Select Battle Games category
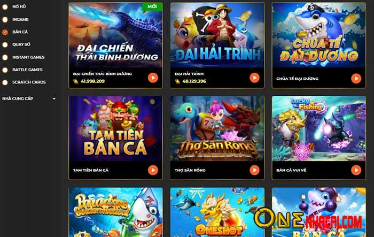The height and width of the screenshot is (237, 374). (27, 70)
